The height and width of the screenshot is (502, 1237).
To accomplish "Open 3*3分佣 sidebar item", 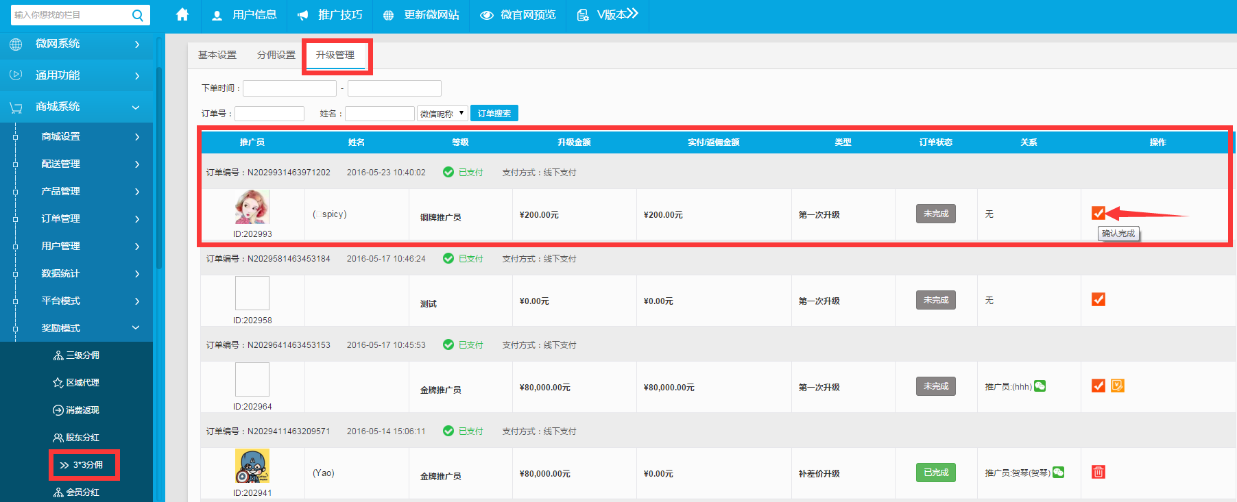I will [82, 465].
